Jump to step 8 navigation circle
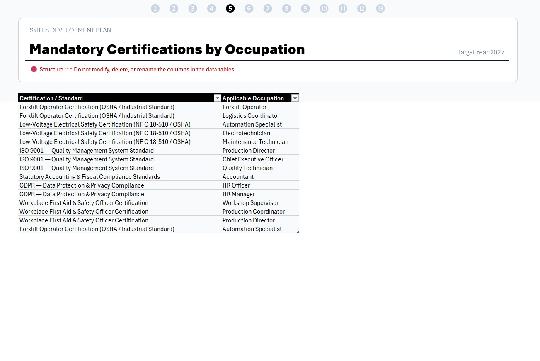 point(286,9)
